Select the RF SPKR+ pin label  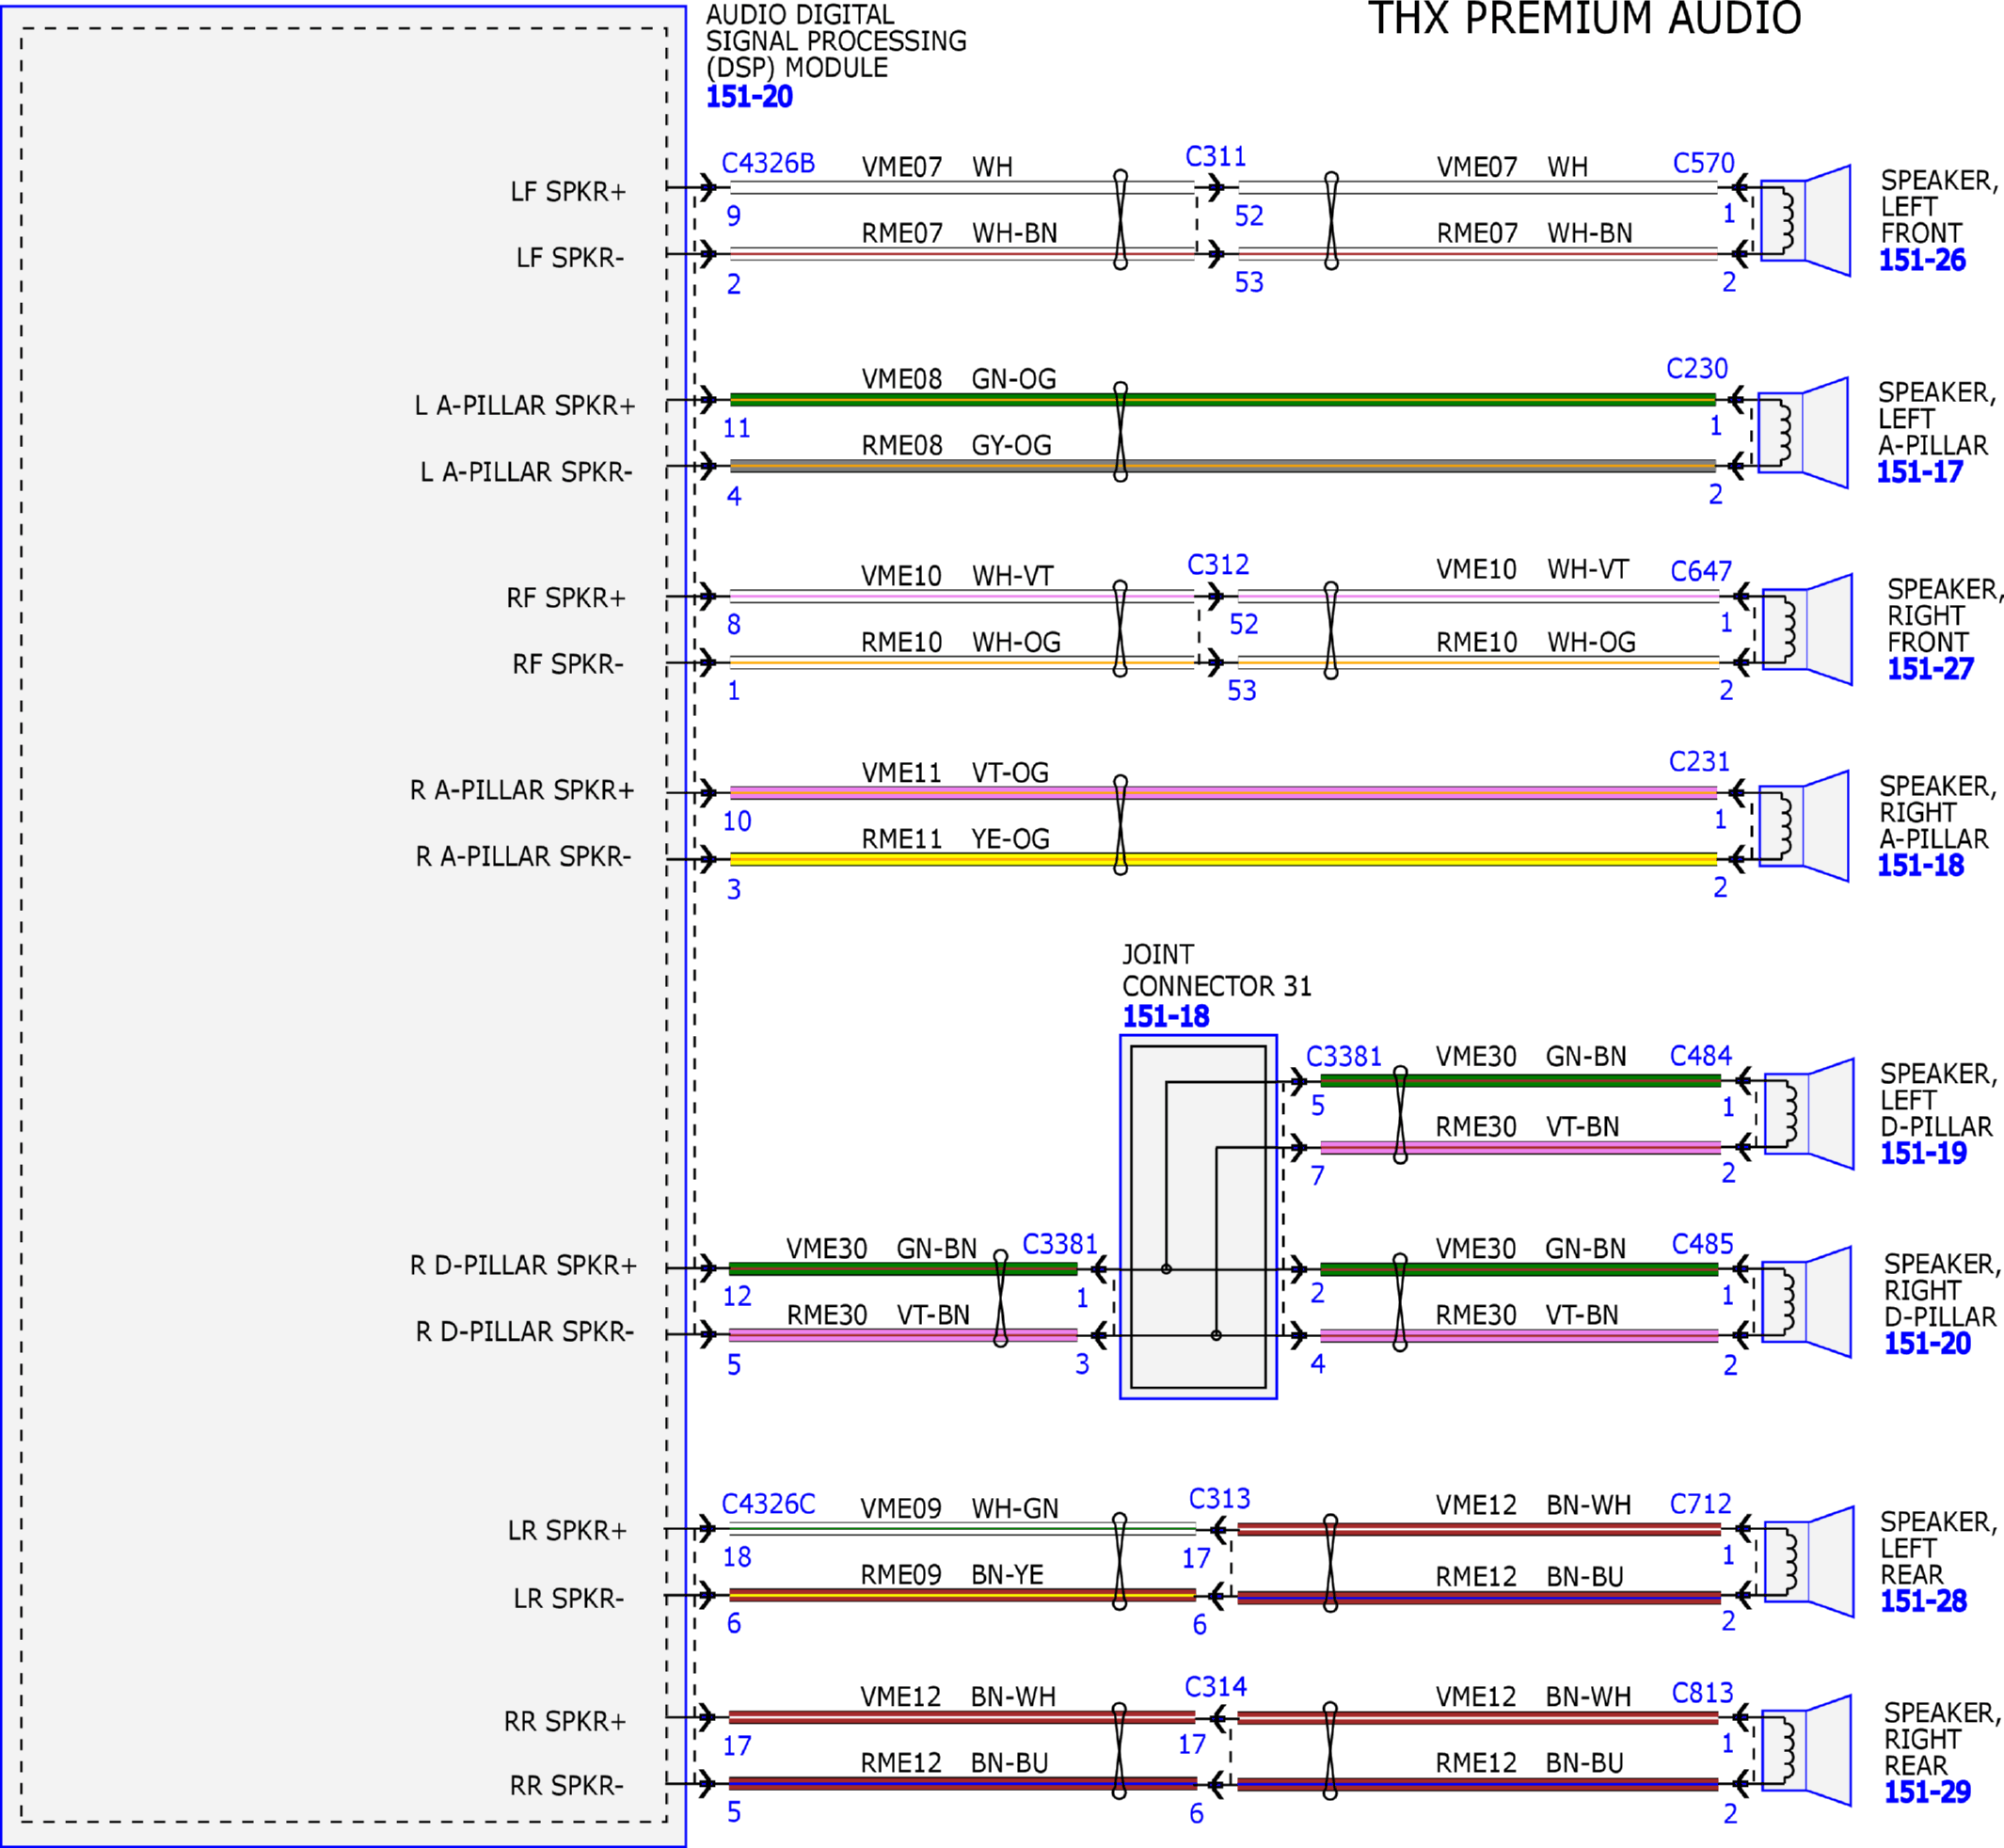click(x=566, y=598)
